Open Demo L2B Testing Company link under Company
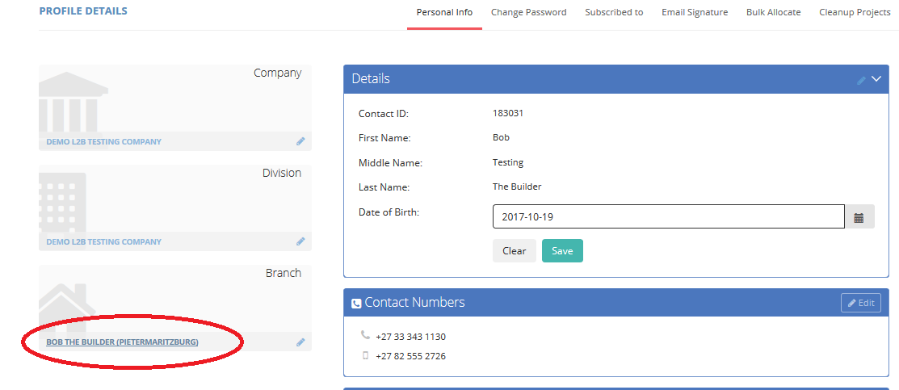 coord(103,141)
